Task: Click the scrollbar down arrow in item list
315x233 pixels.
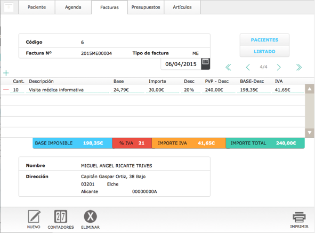Action: point(310,133)
